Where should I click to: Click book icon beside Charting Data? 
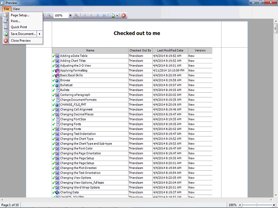click(x=57, y=192)
